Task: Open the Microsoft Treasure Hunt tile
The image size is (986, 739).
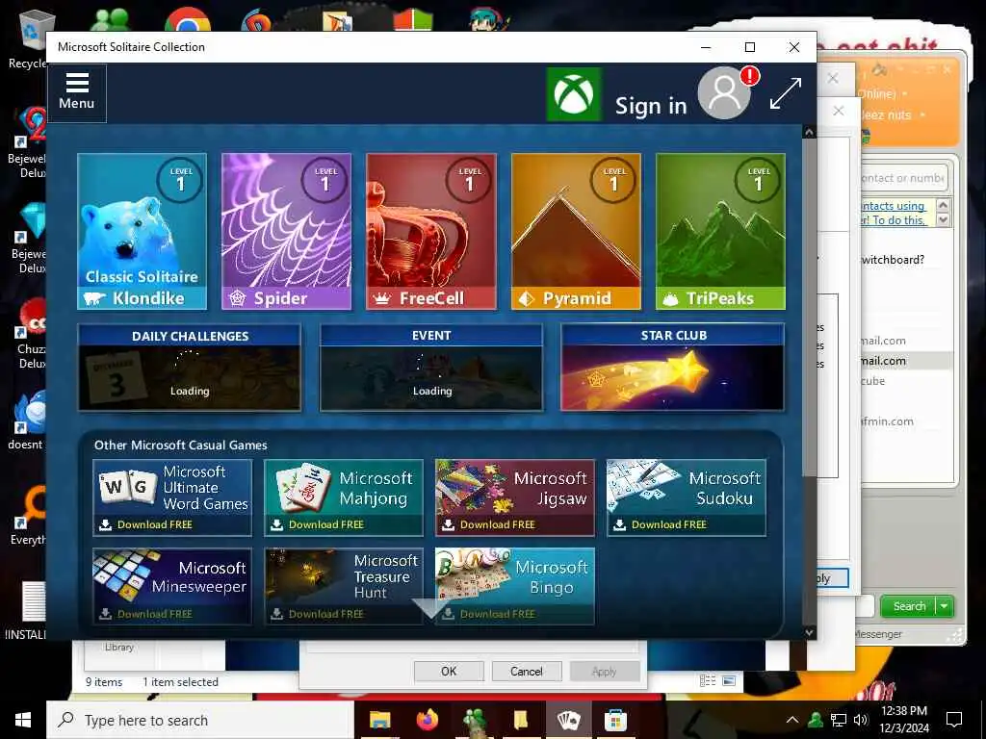Action: (344, 586)
